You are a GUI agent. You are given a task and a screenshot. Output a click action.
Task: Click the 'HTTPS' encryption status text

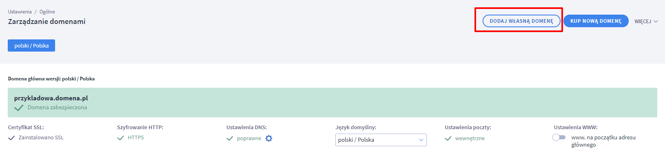[x=136, y=138]
